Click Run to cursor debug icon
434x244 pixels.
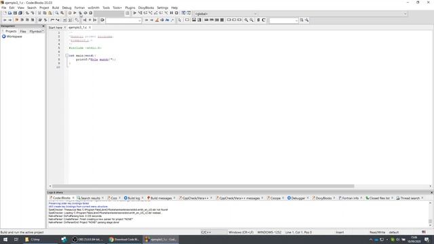[x=140, y=13]
